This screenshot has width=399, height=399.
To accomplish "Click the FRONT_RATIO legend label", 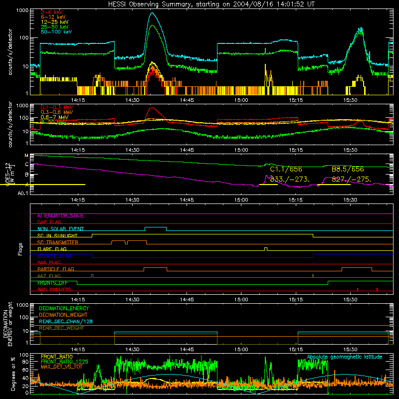I will [x=57, y=357].
